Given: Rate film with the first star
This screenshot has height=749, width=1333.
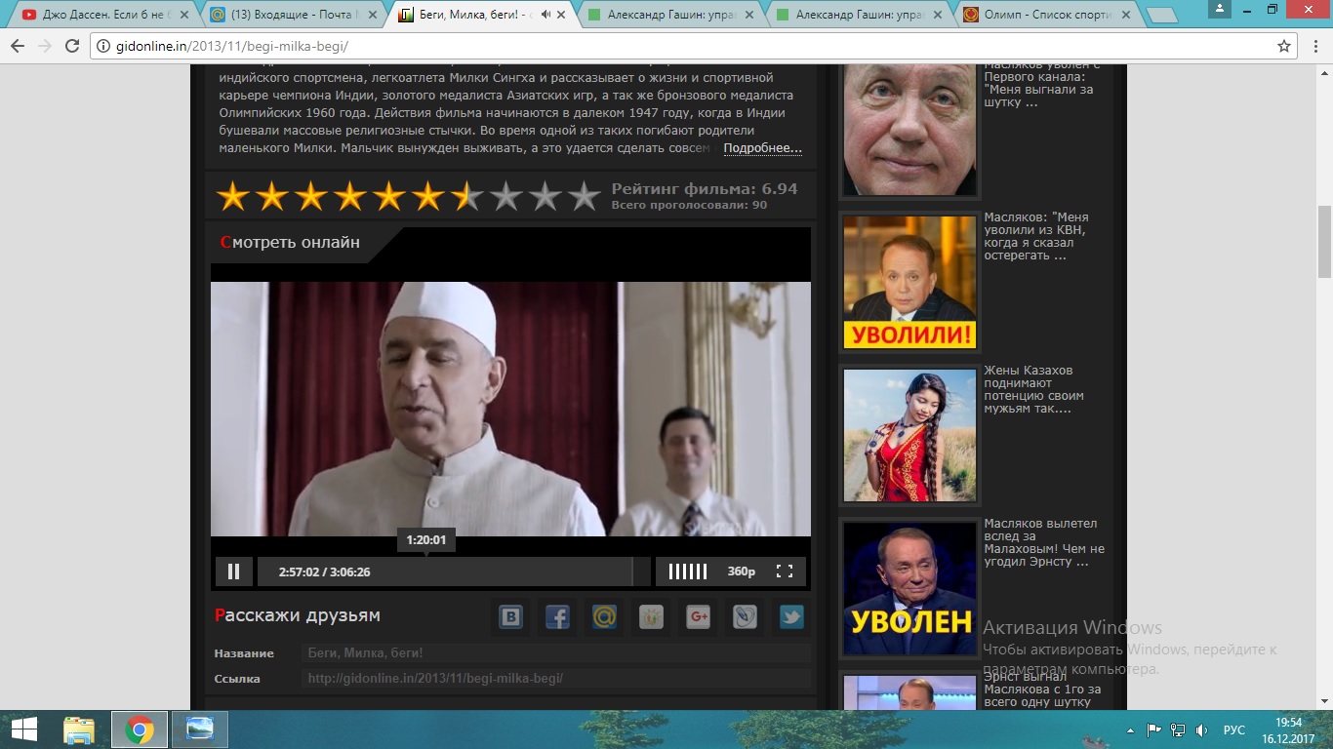Looking at the screenshot, I should point(233,196).
